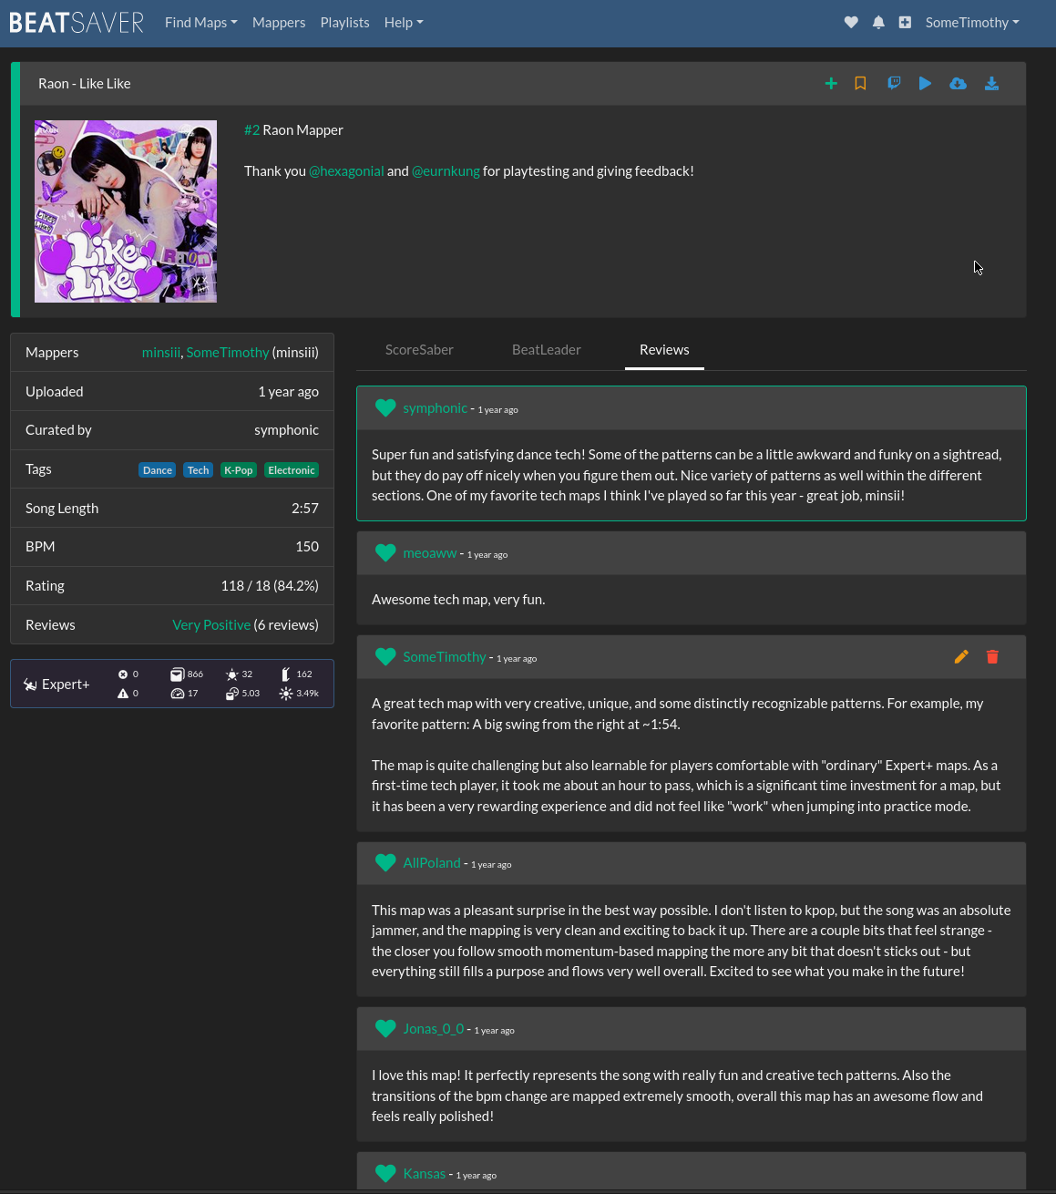This screenshot has width=1056, height=1194.
Task: Click the K-Pop tag badge
Action: [239, 470]
